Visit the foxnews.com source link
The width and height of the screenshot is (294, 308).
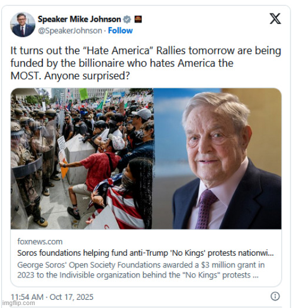[x=40, y=241]
